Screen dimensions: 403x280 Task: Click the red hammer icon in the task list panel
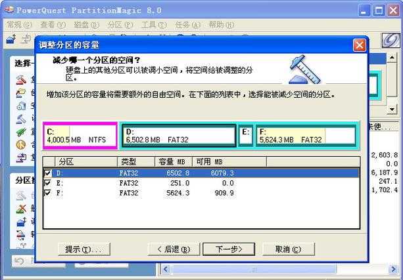pyautogui.click(x=21, y=80)
